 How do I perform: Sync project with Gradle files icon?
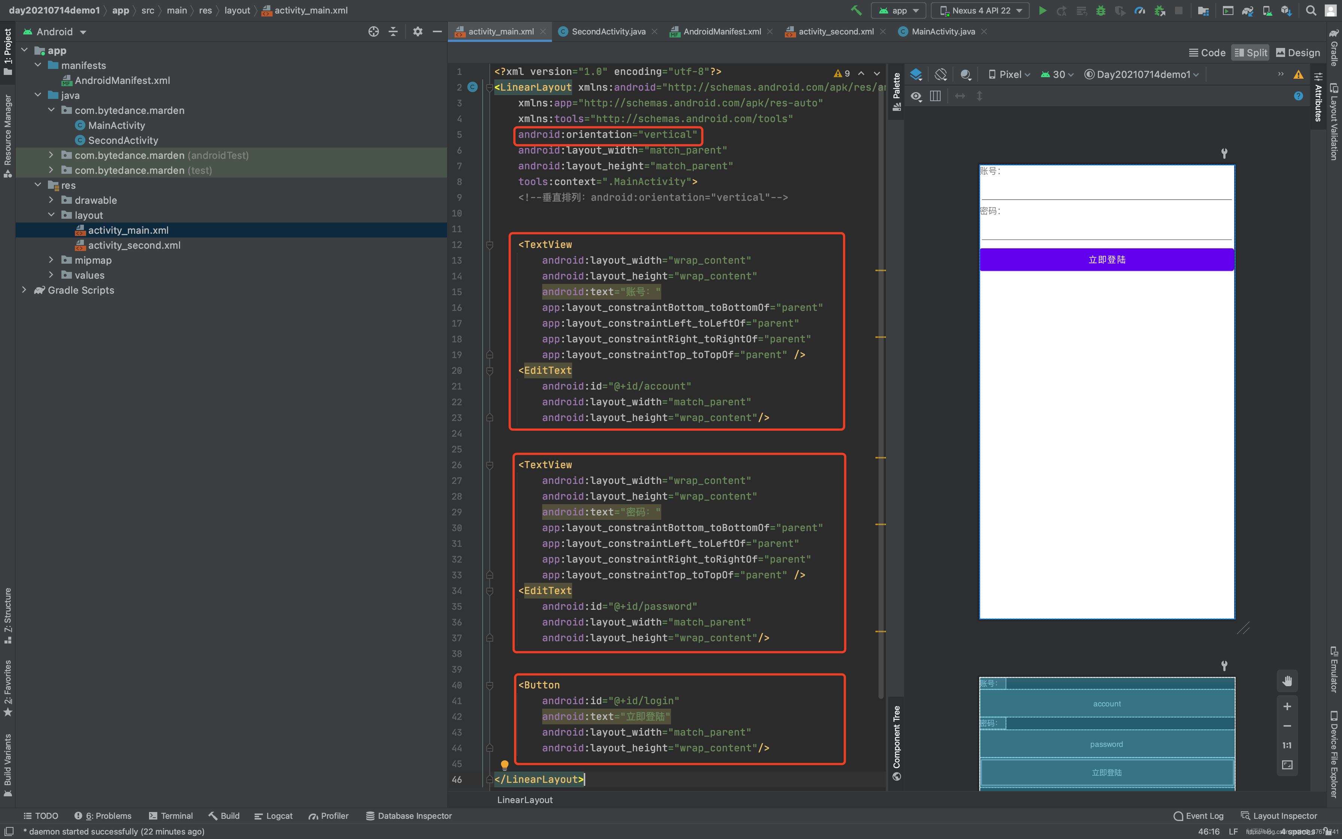click(1247, 10)
